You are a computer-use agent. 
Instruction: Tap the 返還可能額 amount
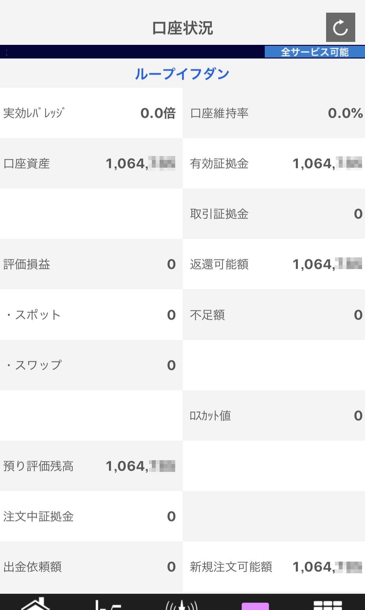pos(327,264)
